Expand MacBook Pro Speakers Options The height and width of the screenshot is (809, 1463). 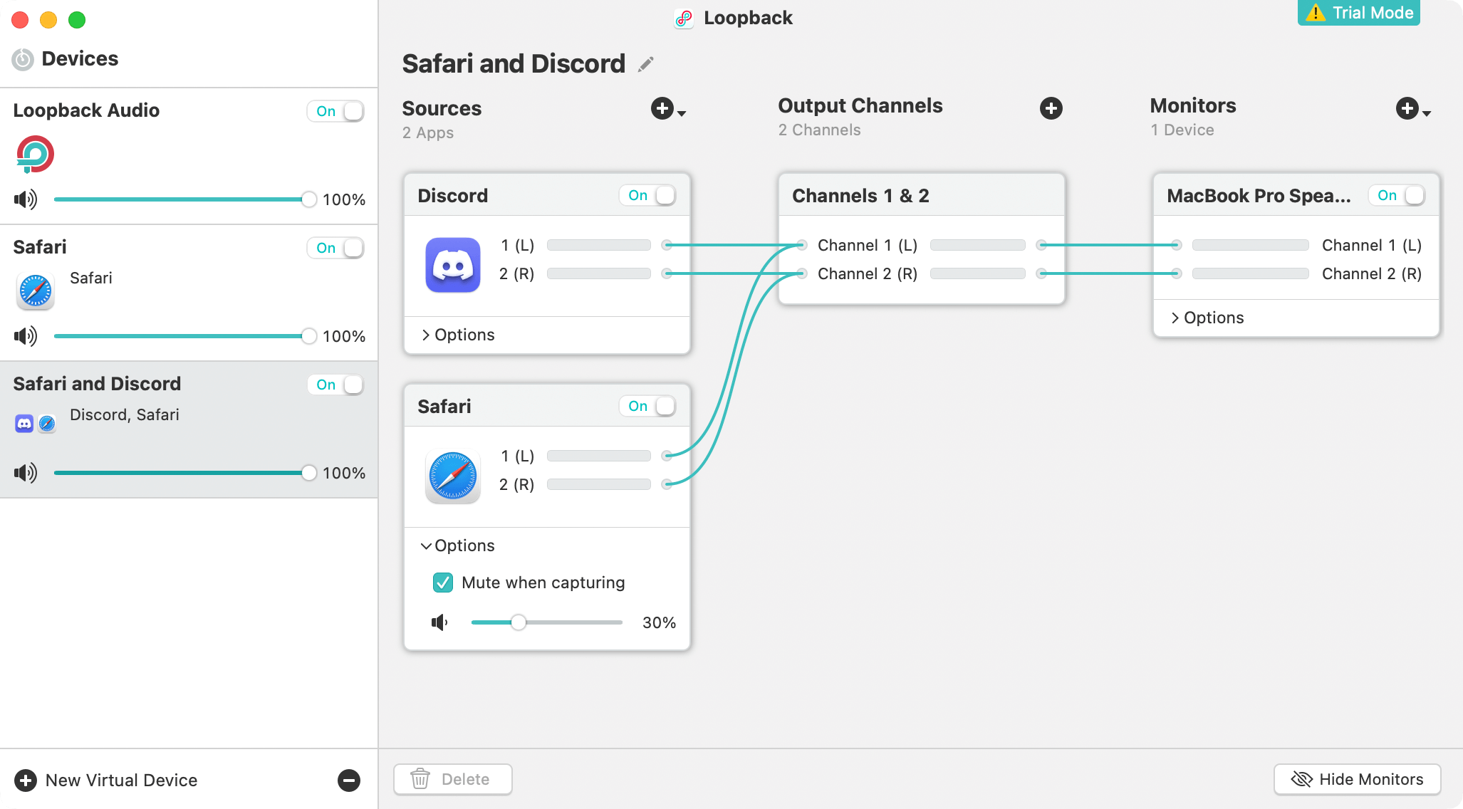tap(1207, 318)
